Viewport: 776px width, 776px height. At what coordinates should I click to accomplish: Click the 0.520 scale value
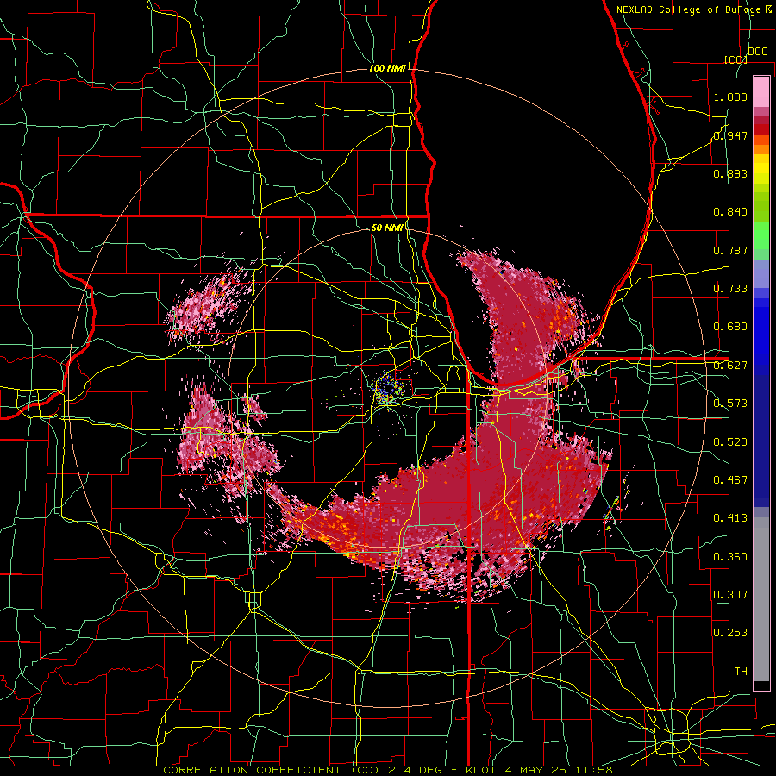[730, 442]
